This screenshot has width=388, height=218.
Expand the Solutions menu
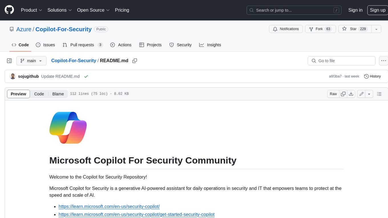(x=60, y=10)
